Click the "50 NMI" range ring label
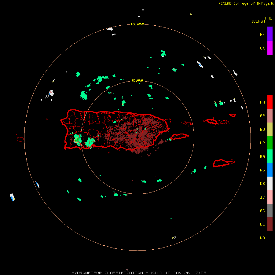The image size is (275, 275). [137, 81]
